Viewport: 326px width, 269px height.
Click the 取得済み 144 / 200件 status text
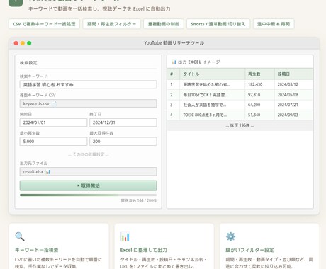tap(139, 200)
